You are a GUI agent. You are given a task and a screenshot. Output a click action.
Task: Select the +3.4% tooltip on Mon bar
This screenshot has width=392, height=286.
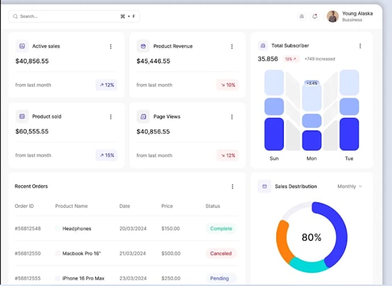click(x=312, y=83)
